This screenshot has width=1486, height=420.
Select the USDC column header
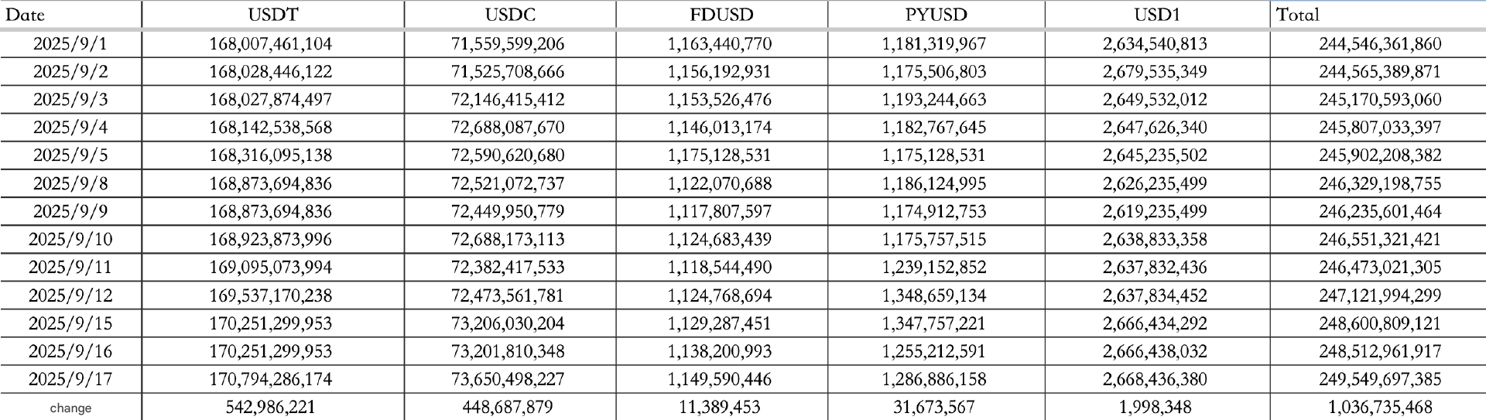click(509, 15)
